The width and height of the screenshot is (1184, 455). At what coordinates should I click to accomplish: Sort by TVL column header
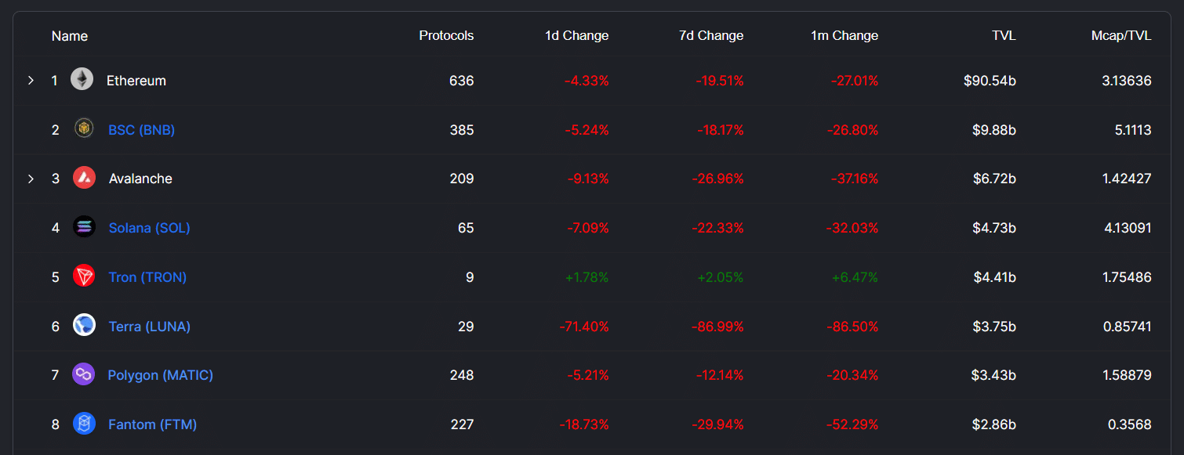(x=1003, y=36)
